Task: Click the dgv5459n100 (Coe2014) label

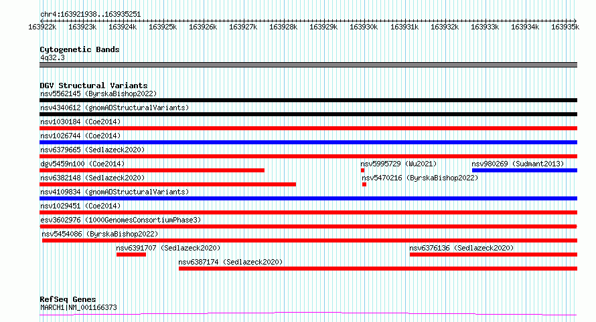Action: click(x=82, y=164)
